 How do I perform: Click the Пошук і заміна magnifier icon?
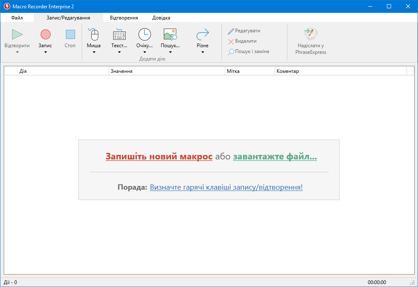[231, 52]
